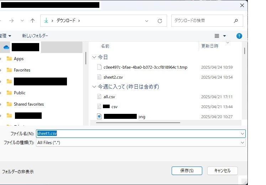
Task: Sort by 更新日時 column header
Action: click(x=210, y=46)
